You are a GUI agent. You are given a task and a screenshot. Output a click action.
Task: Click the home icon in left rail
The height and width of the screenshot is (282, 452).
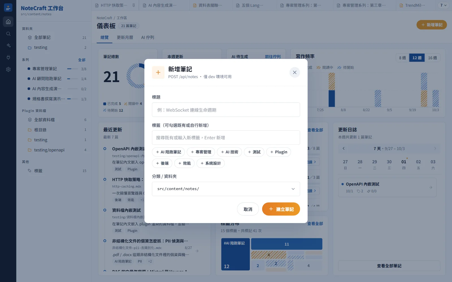pos(8,22)
